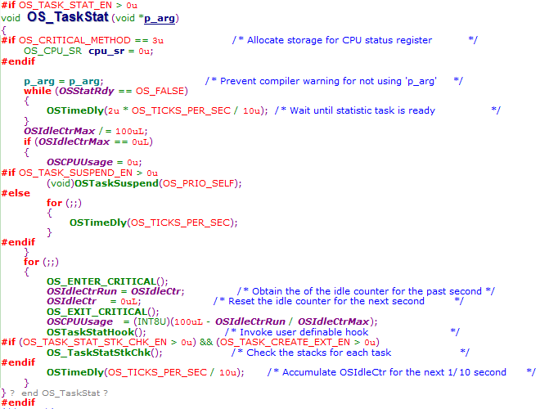
Task: Click the OS_EXIT_CRITICAL() call
Action: point(102,312)
